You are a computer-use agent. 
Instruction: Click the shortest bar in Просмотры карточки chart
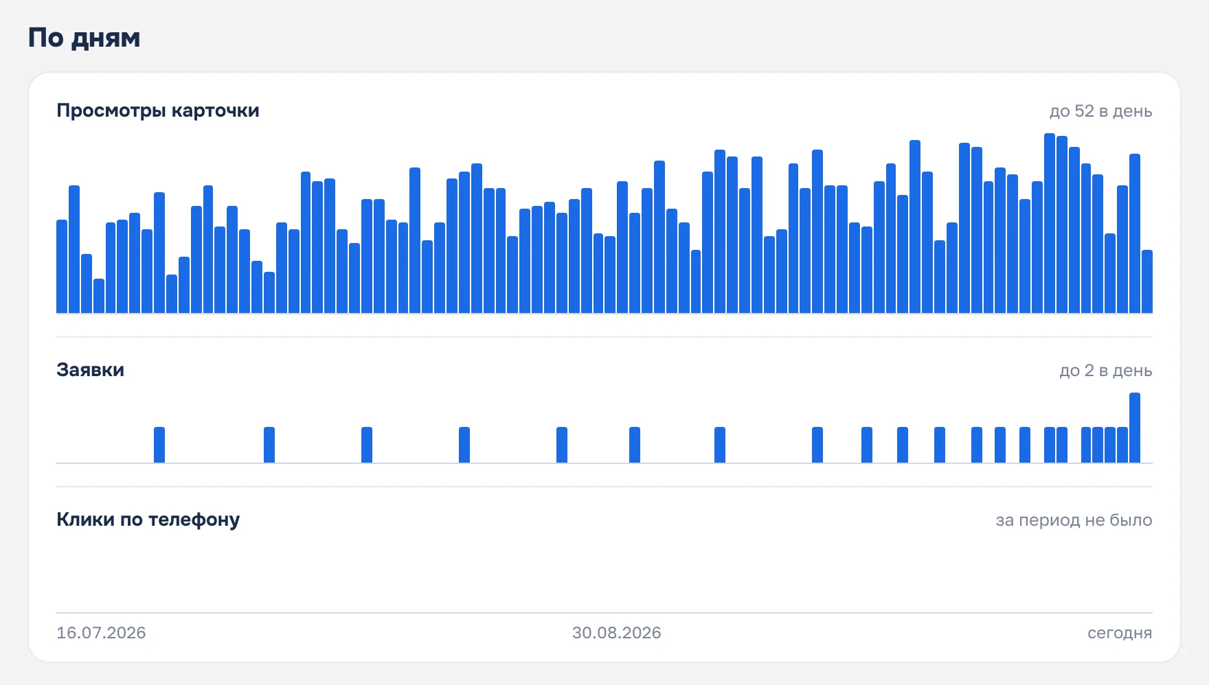pyautogui.click(x=99, y=296)
